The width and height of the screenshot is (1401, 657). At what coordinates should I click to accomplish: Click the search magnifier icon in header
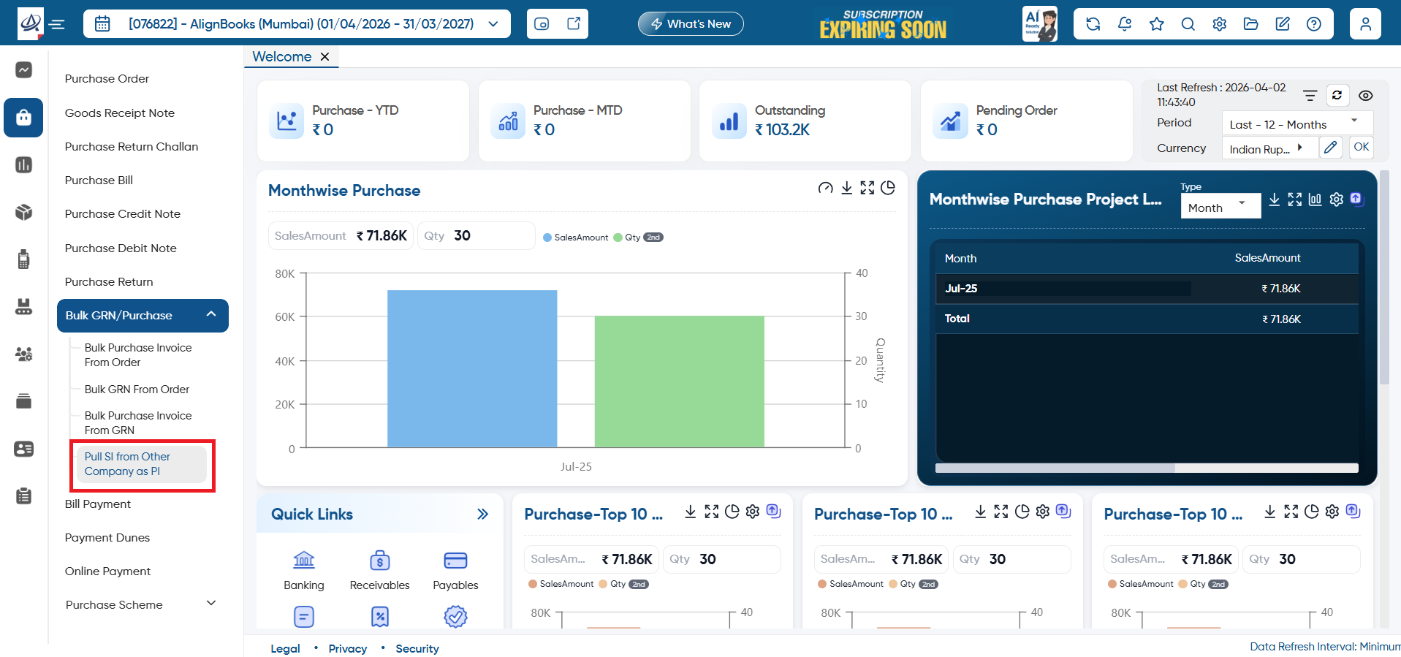click(x=1188, y=24)
